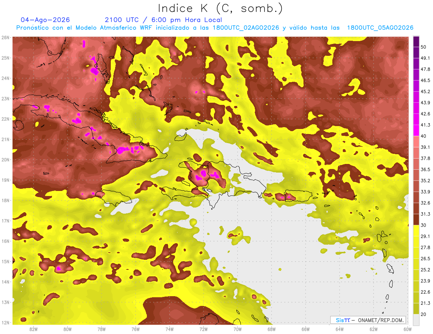
Task: Click the latitude label '26N'
Action: 5,37
